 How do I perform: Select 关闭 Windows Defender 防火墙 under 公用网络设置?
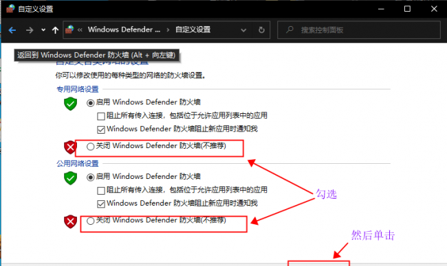[x=90, y=221]
